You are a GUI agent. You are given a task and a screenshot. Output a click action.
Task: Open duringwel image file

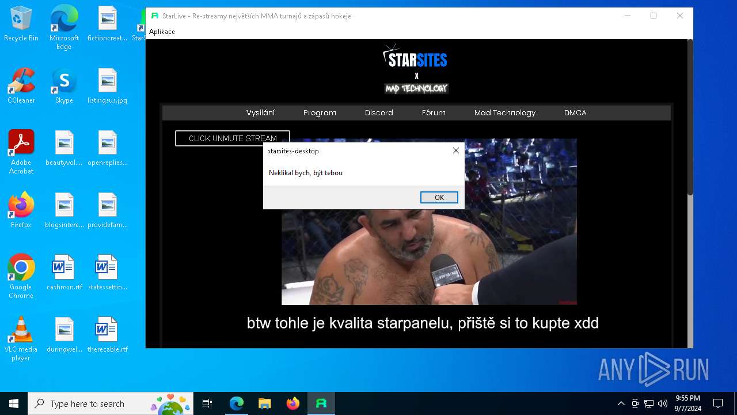pos(64,335)
